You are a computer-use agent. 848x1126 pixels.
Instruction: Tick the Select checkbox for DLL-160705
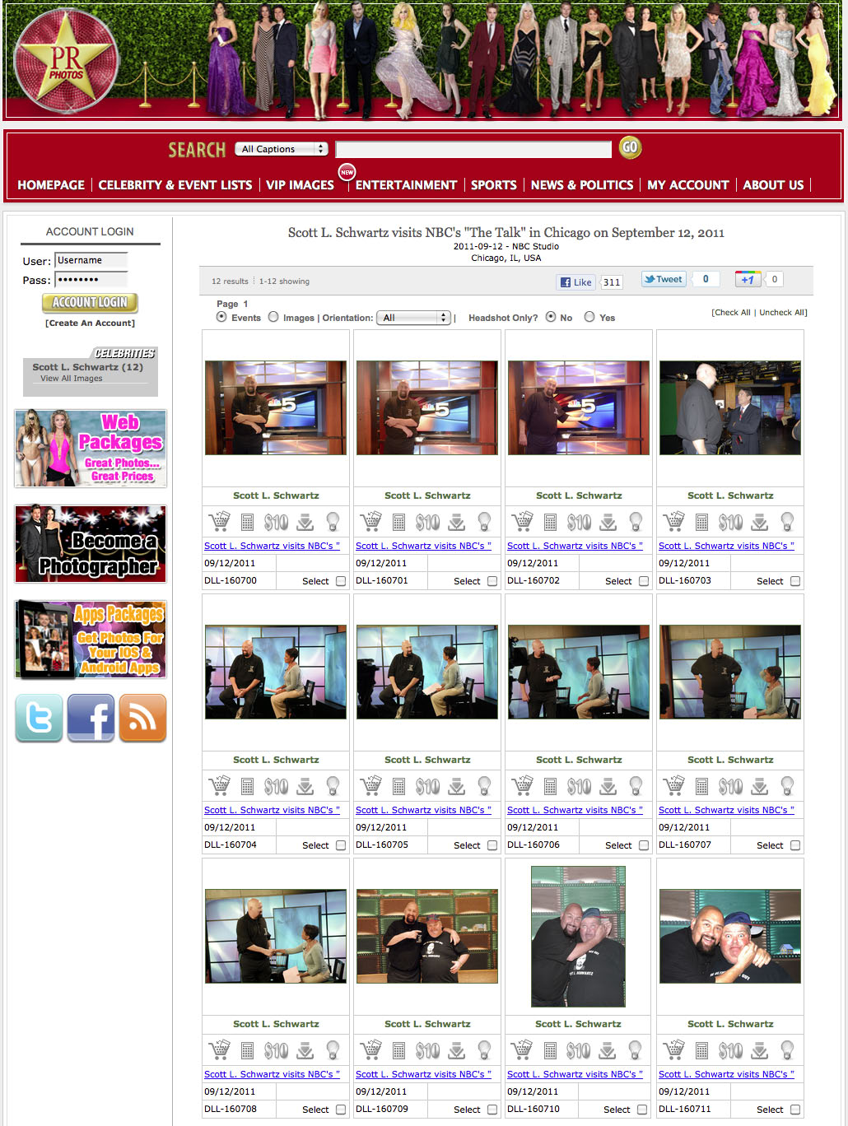pyautogui.click(x=492, y=845)
